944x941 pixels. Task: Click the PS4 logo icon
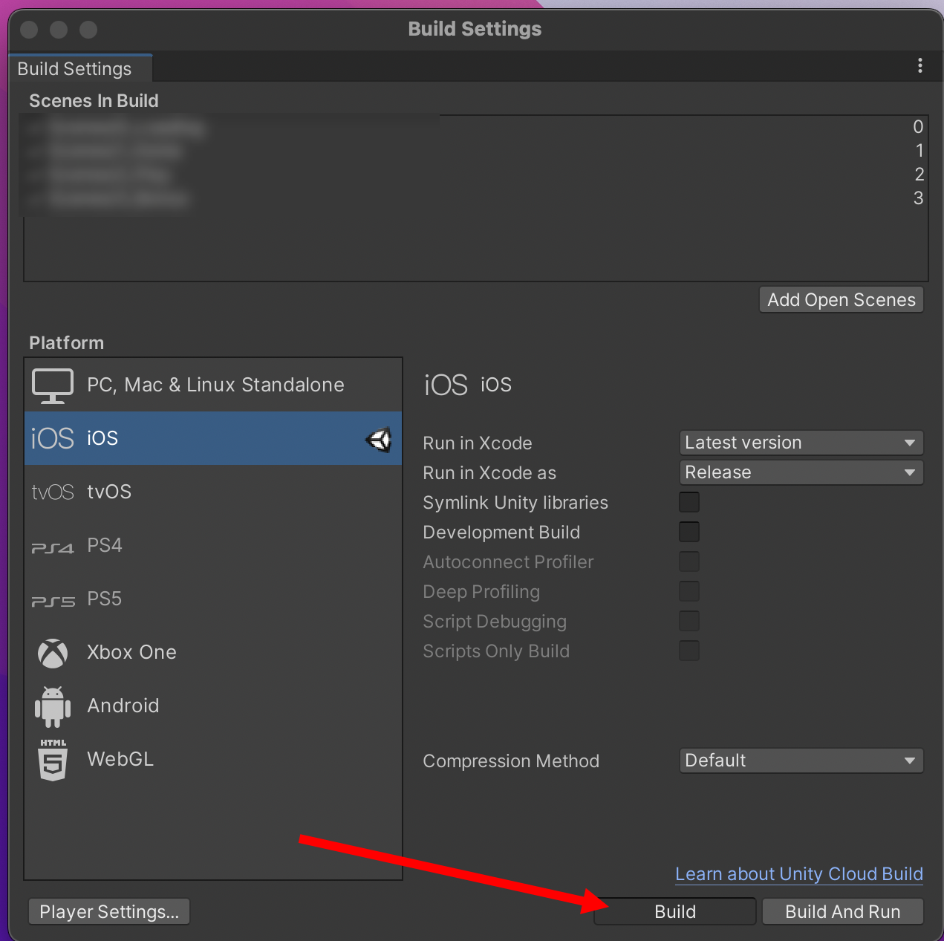tap(53, 548)
